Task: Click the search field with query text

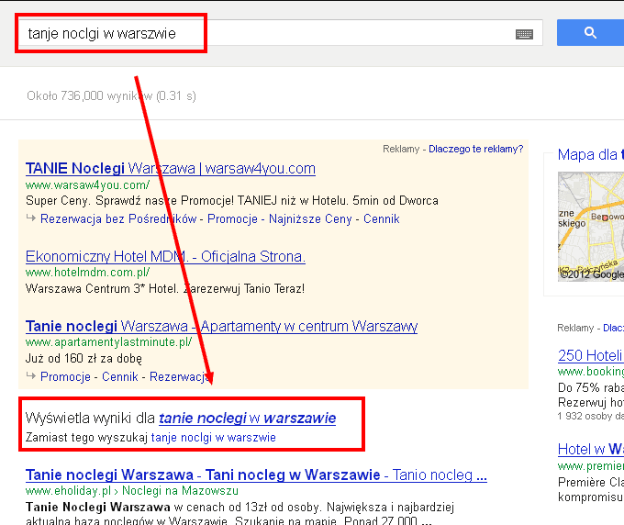Action: click(275, 34)
